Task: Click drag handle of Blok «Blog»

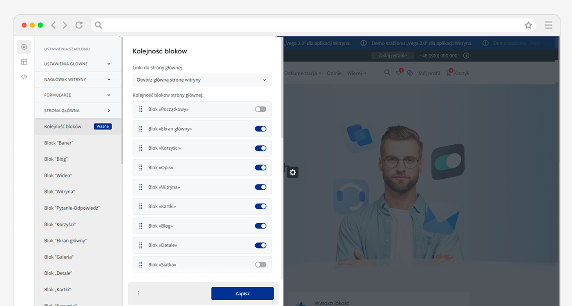Action: pos(141,226)
